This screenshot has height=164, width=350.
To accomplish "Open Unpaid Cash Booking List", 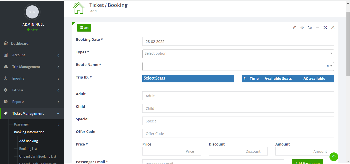I will pos(38,156).
